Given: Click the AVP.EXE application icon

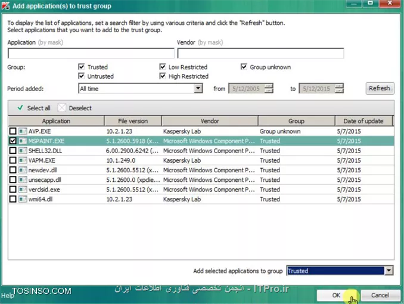Looking at the screenshot, I should 23,131.
